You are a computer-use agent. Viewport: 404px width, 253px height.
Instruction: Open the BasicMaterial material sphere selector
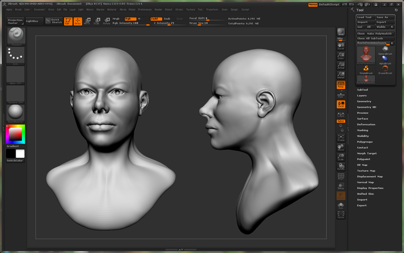click(15, 114)
